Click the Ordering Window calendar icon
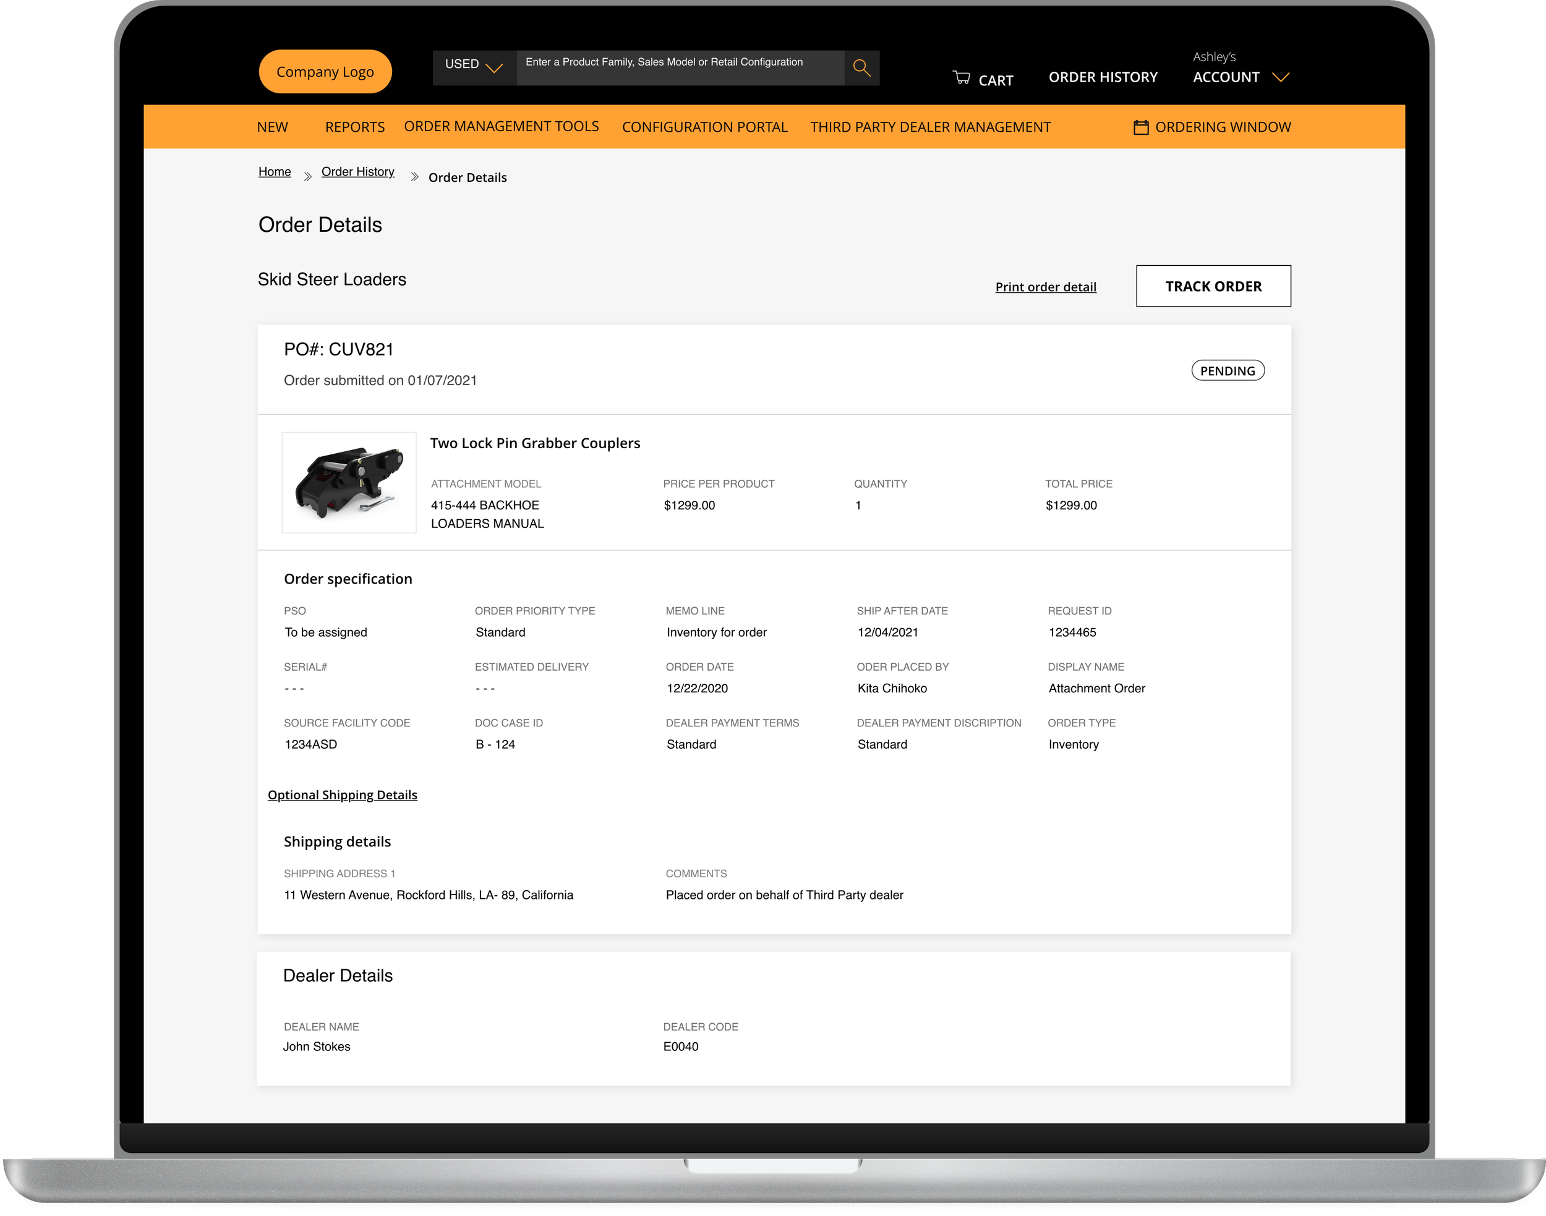Image resolution: width=1546 pixels, height=1216 pixels. point(1141,127)
